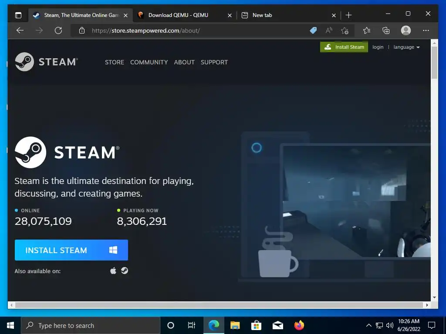Click the scroll right arrow
Screen dimensions: 446x334
click(x=427, y=305)
